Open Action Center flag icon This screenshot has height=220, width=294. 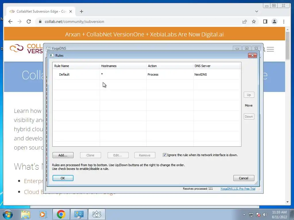(258, 215)
